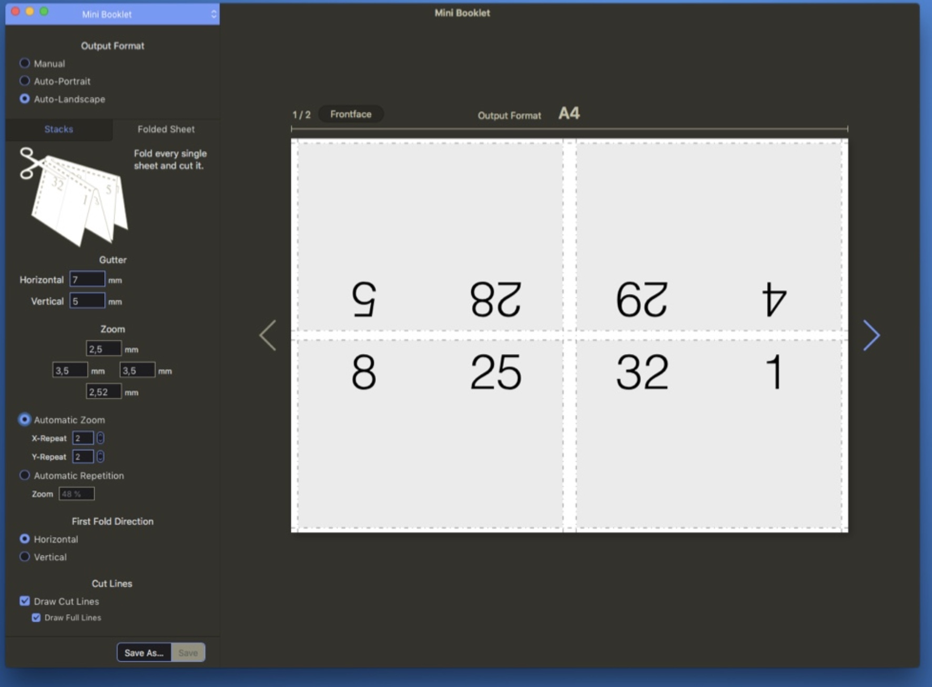Select the Stacks tab
The width and height of the screenshot is (932, 687).
coord(58,129)
